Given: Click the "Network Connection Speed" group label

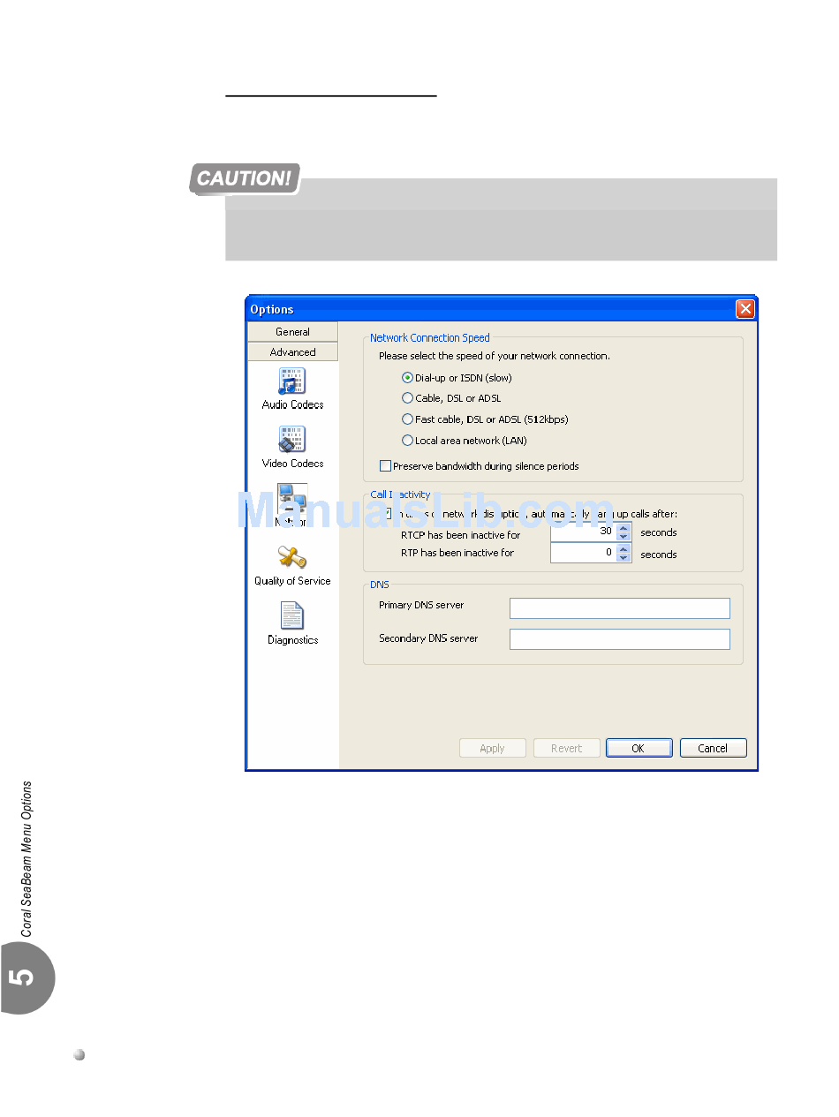Looking at the screenshot, I should coord(430,338).
